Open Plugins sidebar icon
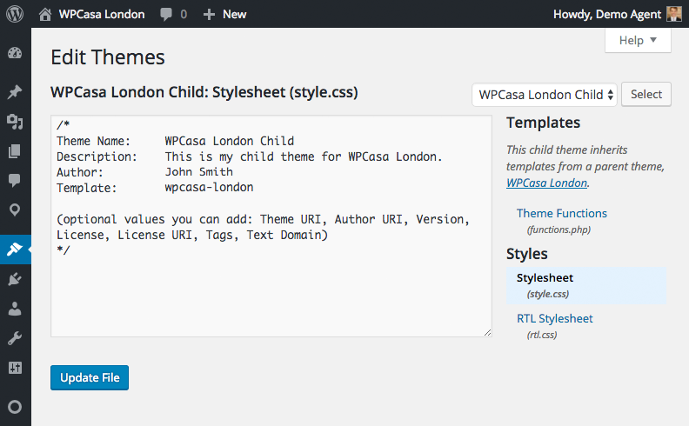Image resolution: width=689 pixels, height=426 pixels. point(15,279)
